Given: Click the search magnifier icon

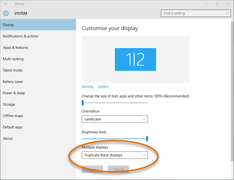Looking at the screenshot, I should [227, 13].
